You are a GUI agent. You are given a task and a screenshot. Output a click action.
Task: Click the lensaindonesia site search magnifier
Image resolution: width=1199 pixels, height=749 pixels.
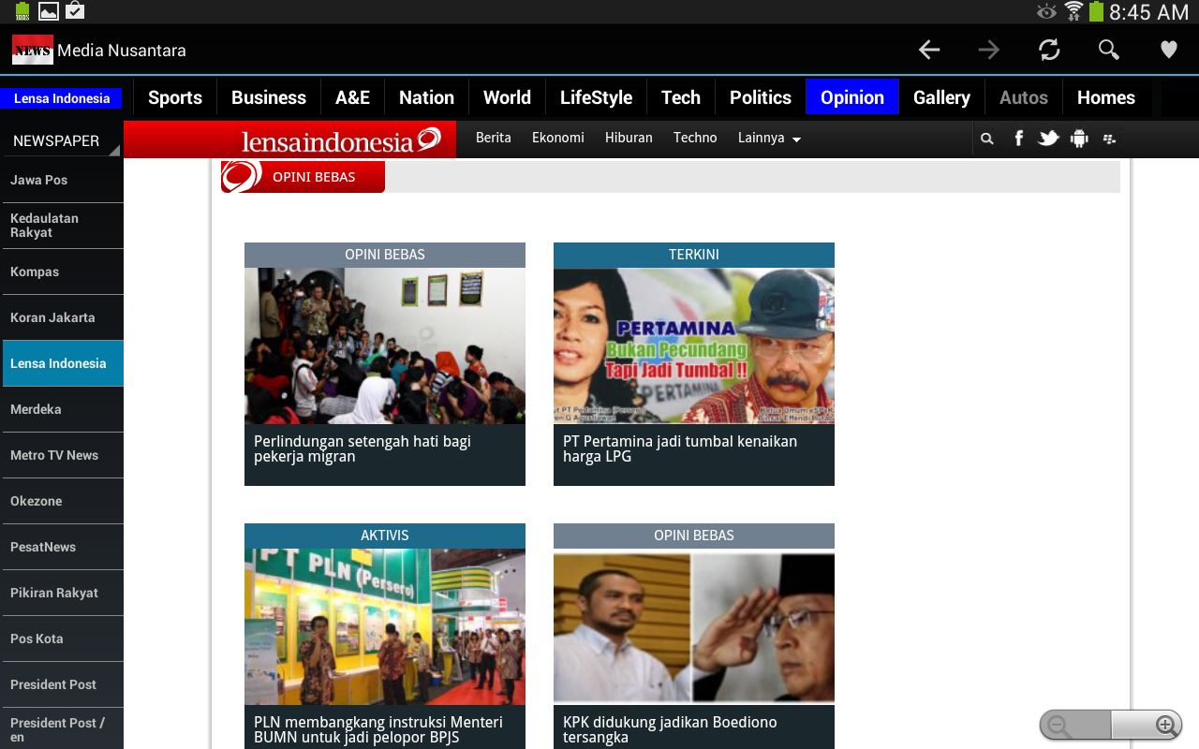point(986,139)
